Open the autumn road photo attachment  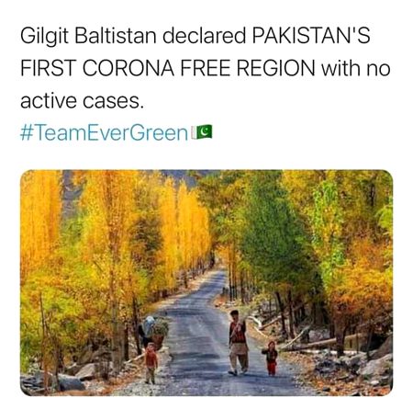point(206,282)
